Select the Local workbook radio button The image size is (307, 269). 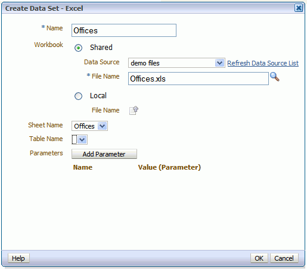click(x=78, y=96)
